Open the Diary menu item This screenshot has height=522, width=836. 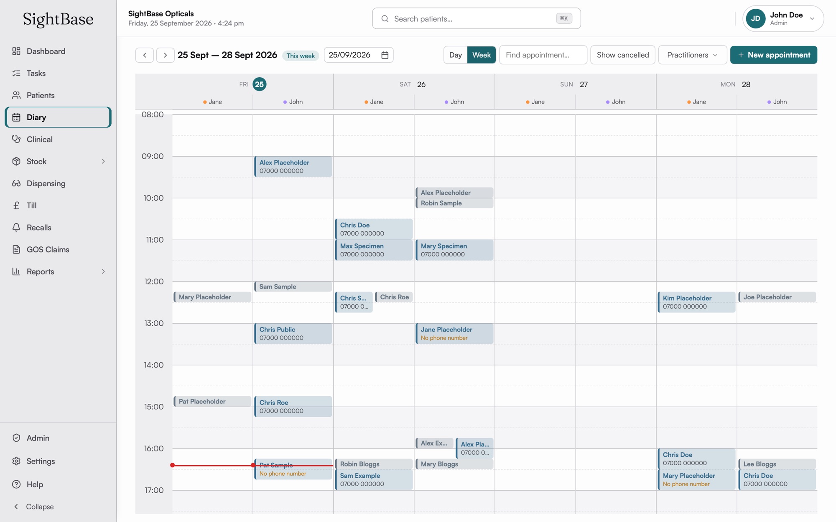(58, 117)
